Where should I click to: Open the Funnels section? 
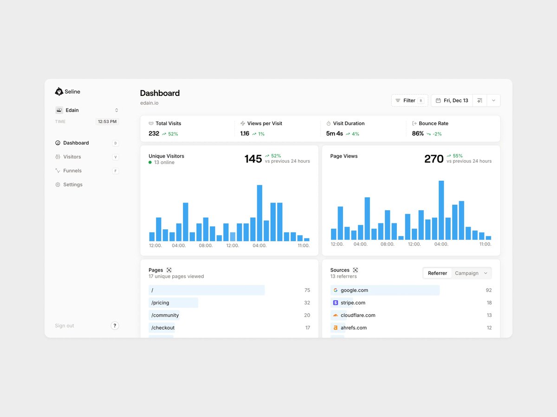point(87,171)
